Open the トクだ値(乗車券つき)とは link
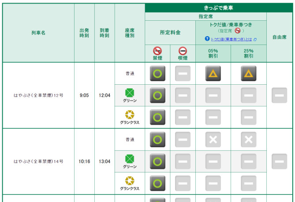The image size is (295, 202). (232, 39)
